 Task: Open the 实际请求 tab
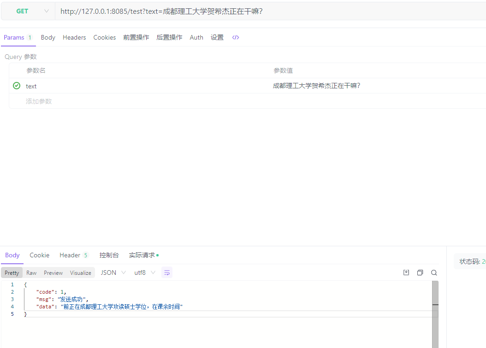pos(143,255)
